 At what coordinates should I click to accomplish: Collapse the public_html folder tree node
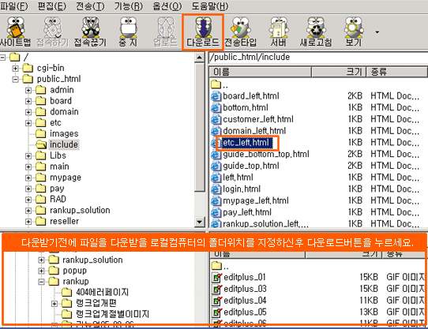point(15,80)
